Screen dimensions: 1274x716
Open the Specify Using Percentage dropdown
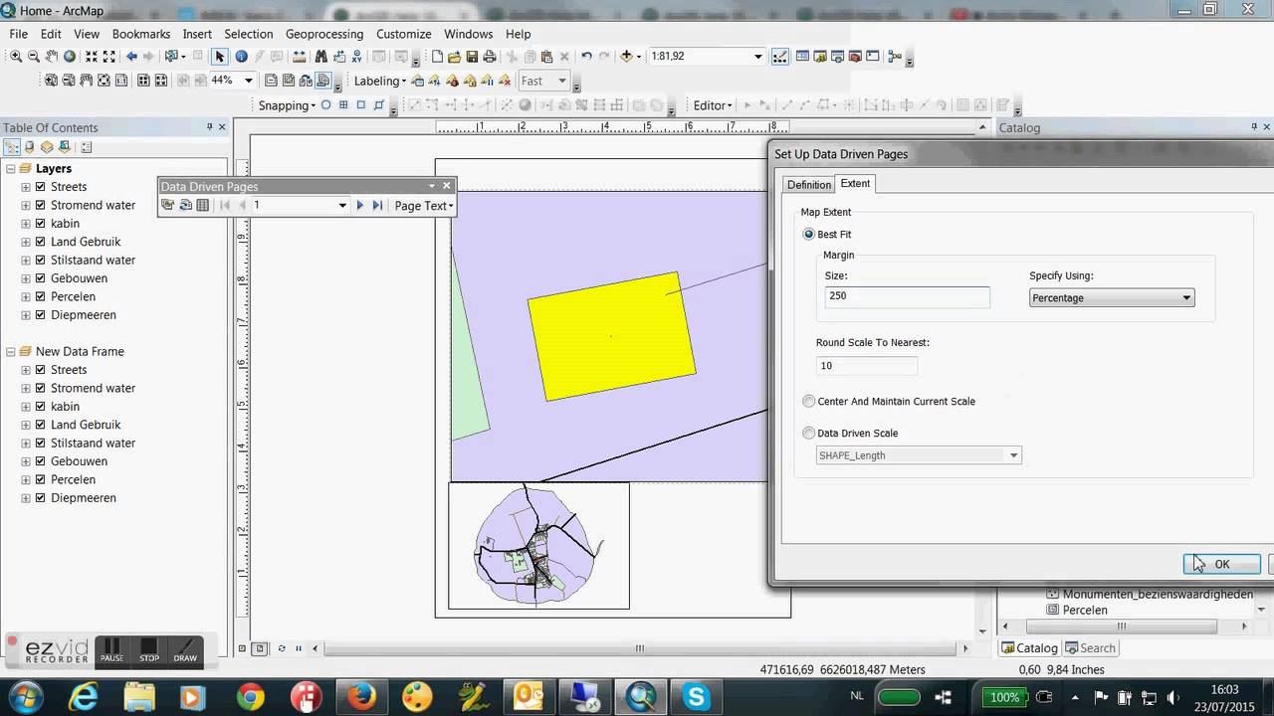[1112, 297]
